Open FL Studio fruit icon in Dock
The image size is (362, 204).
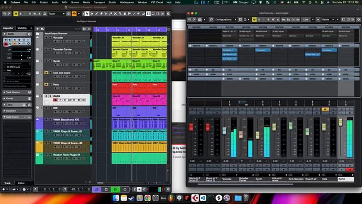point(171,198)
